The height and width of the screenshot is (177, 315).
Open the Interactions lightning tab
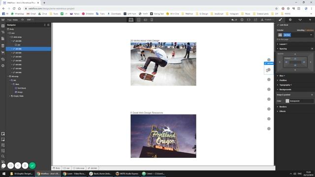310,20
